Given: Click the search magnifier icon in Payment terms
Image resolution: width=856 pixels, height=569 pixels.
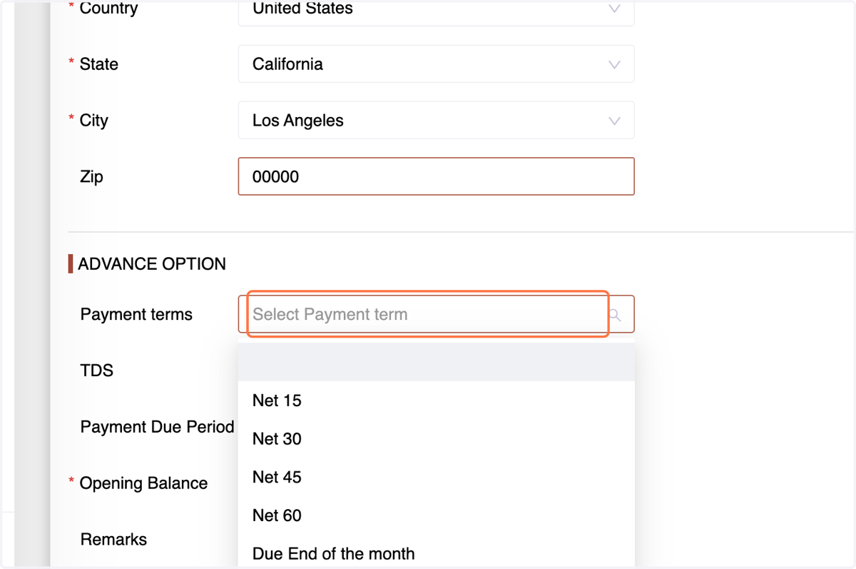Looking at the screenshot, I should [615, 315].
